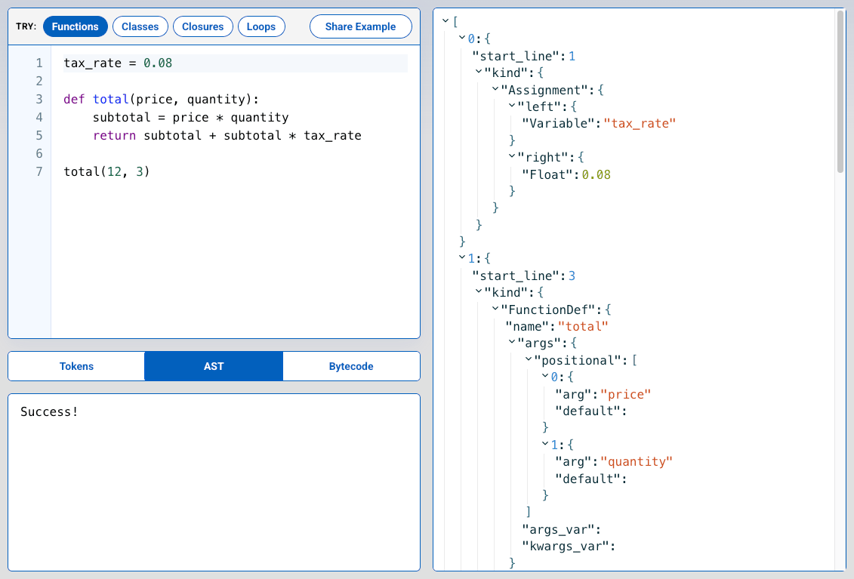Collapse the "Assignment" node
Image resolution: width=854 pixels, height=579 pixels.
495,88
